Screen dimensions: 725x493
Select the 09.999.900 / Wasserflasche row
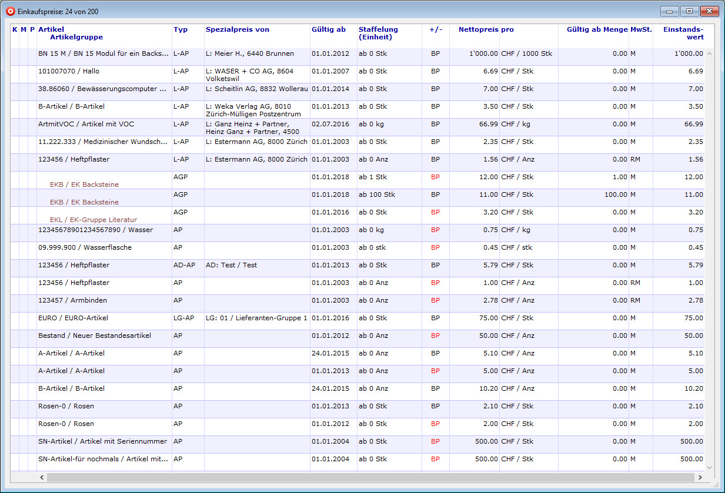click(85, 248)
